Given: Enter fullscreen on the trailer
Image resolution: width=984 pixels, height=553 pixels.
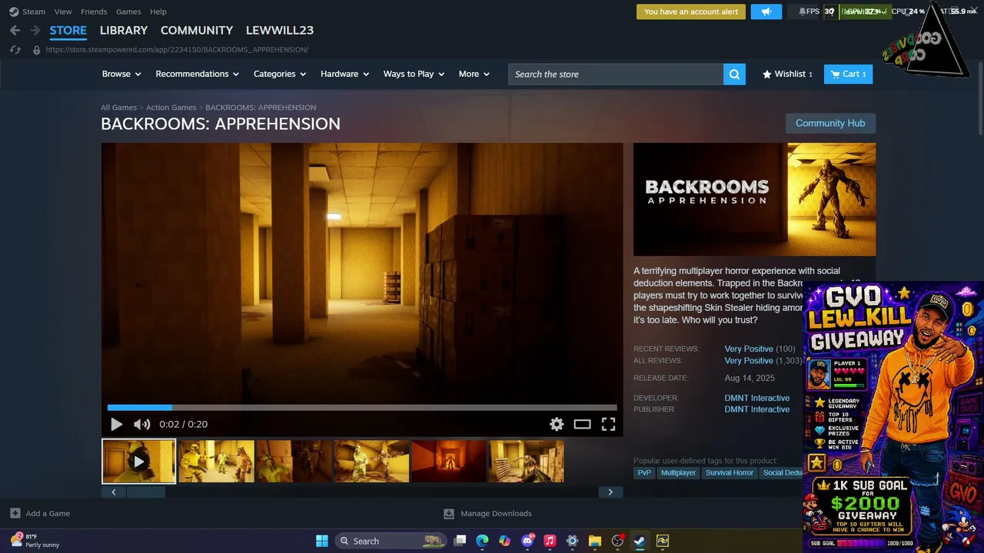Looking at the screenshot, I should pos(608,424).
